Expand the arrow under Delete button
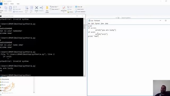Screen dimensions: 170x96 pos(37,12)
